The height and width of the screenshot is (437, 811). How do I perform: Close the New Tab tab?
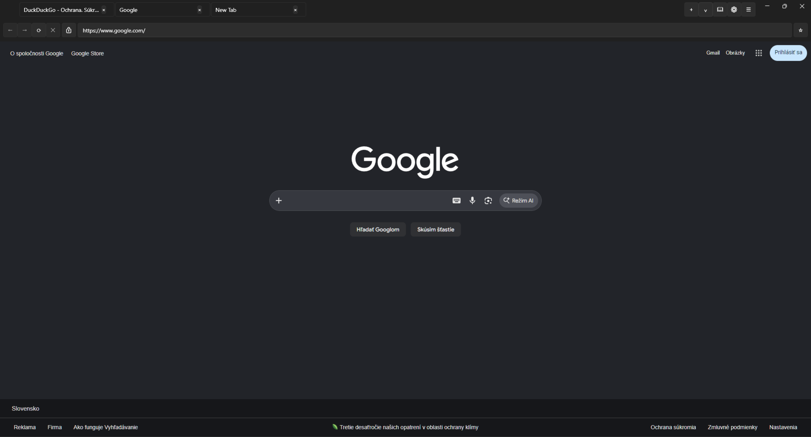pos(295,10)
